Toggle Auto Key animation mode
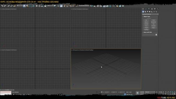This screenshot has width=176, height=99. [x=142, y=92]
